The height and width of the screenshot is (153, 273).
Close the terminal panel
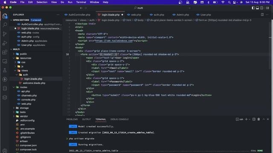pyautogui.click(x=268, y=119)
